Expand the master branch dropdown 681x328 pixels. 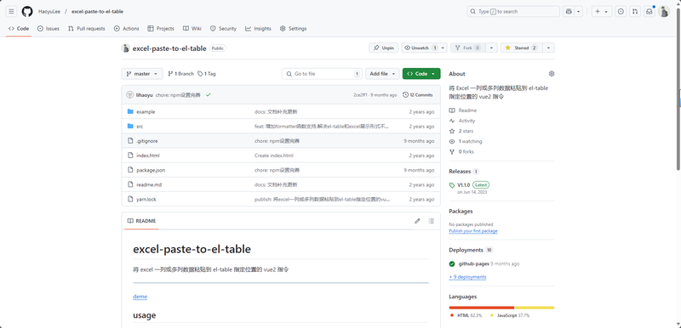[x=142, y=74]
